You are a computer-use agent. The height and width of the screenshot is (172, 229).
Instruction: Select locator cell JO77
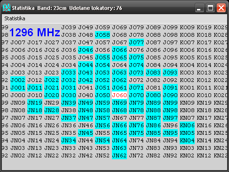click(x=136, y=42)
